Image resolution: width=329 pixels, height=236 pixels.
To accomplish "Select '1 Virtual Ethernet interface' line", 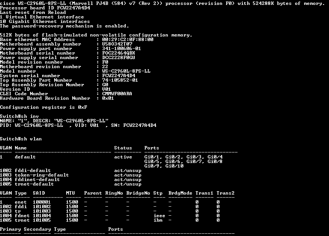I will (42, 17).
